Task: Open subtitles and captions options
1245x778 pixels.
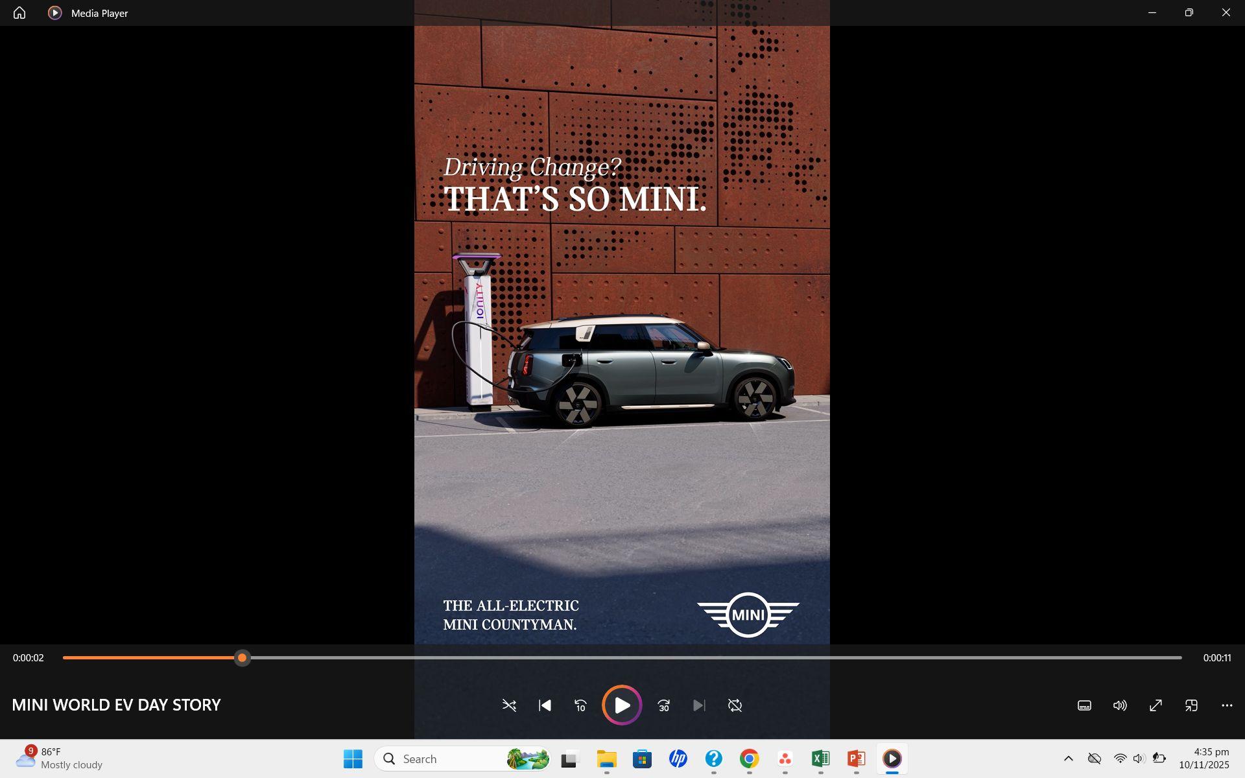Action: click(x=1084, y=705)
